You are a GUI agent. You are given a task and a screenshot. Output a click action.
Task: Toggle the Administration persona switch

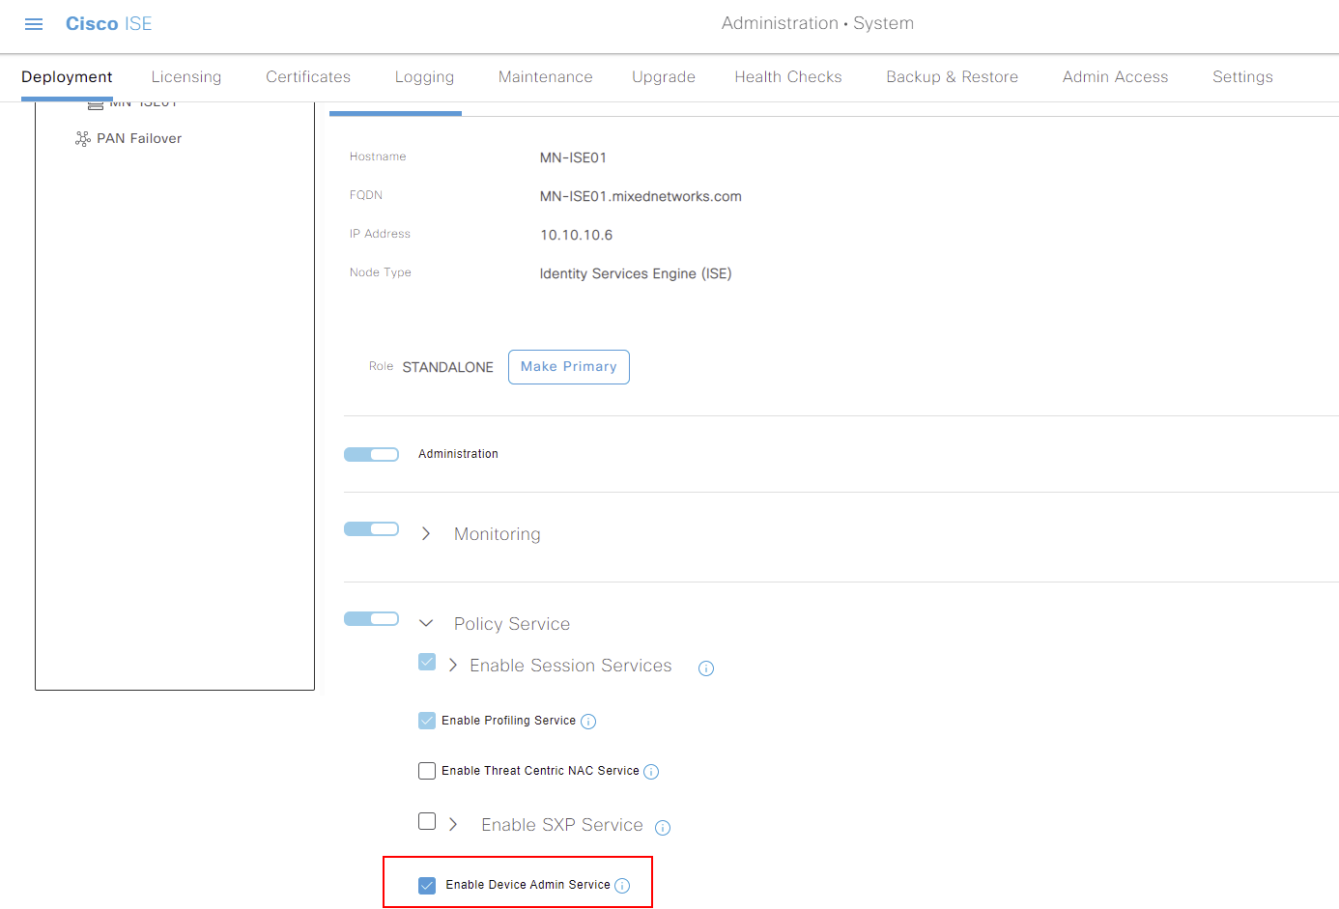(x=371, y=454)
